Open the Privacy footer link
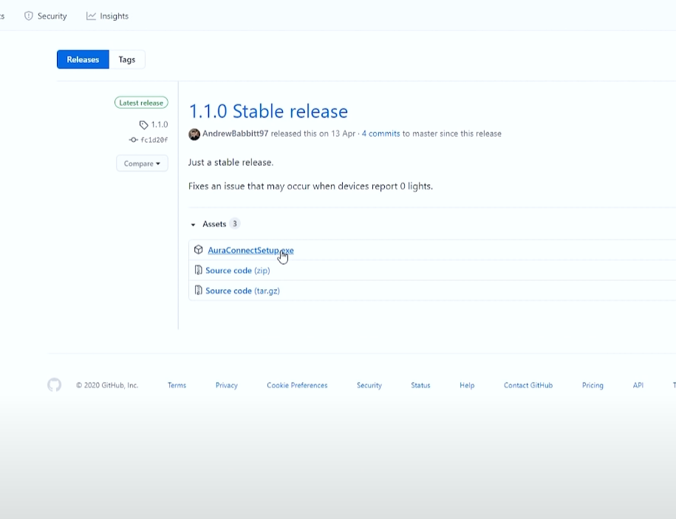This screenshot has width=676, height=519. (226, 385)
